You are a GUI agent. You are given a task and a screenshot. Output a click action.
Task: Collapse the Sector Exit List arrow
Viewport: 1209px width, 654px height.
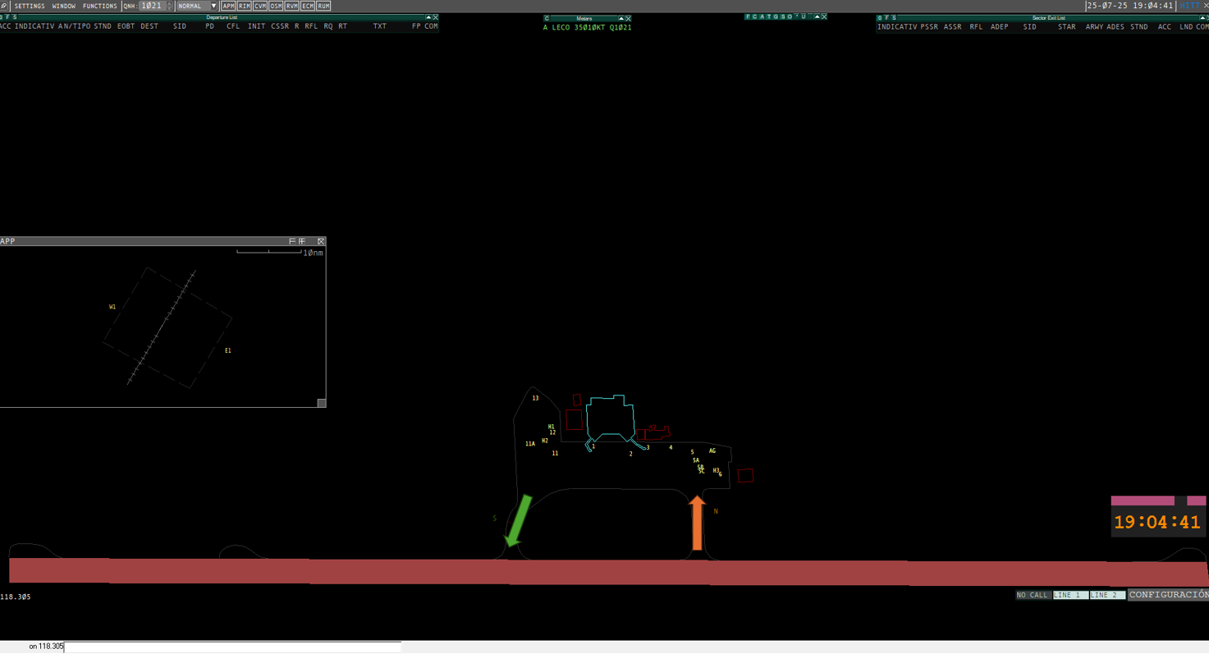coord(1201,18)
